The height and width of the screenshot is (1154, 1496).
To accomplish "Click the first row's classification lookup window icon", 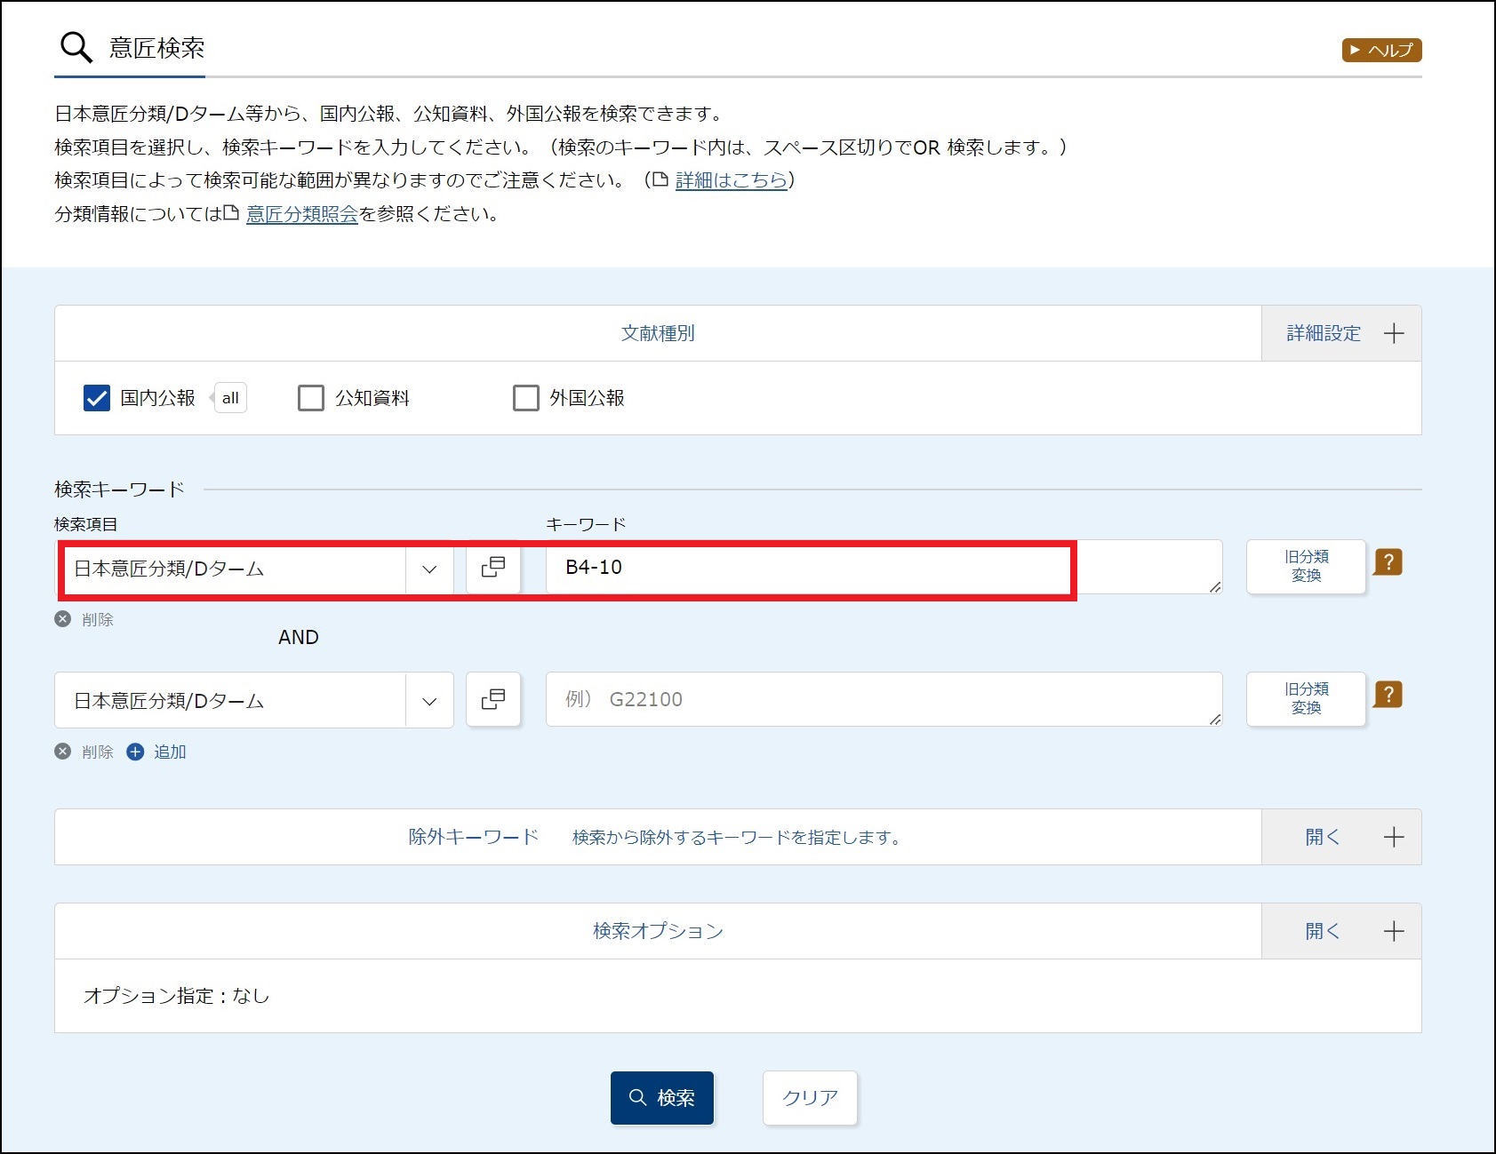I will (493, 568).
